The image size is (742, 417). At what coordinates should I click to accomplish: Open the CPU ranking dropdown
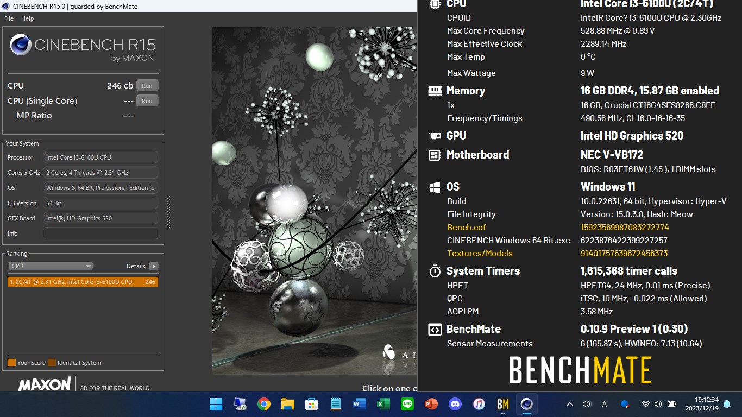pyautogui.click(x=51, y=266)
